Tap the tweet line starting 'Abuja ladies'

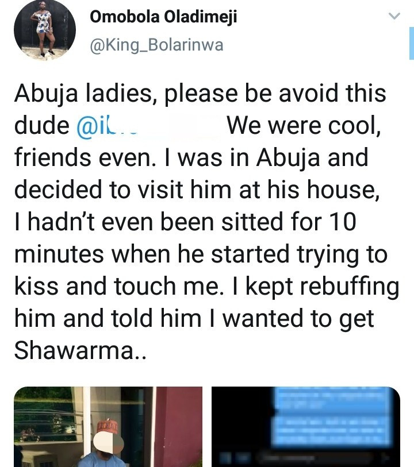click(200, 94)
